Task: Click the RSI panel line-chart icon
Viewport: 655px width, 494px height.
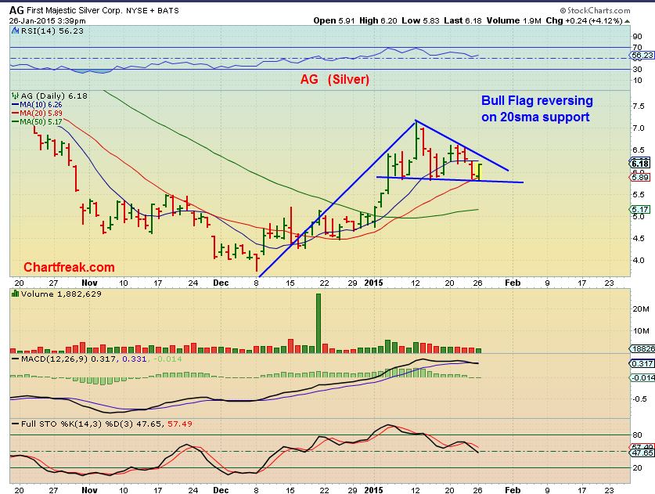Action: (15, 31)
